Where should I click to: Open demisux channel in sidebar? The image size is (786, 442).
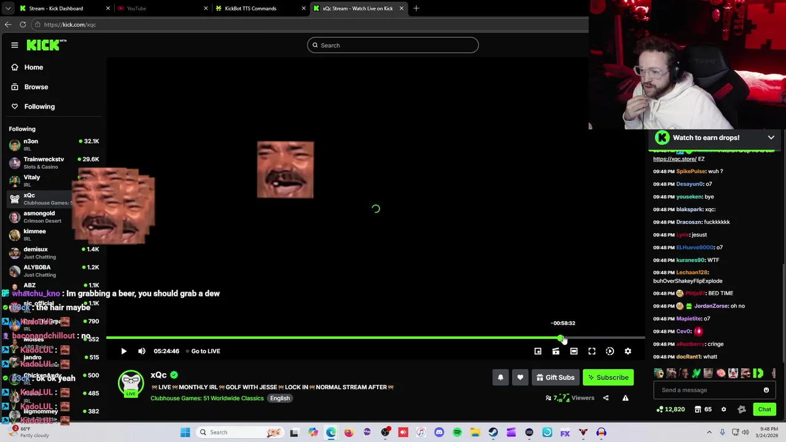click(54, 252)
